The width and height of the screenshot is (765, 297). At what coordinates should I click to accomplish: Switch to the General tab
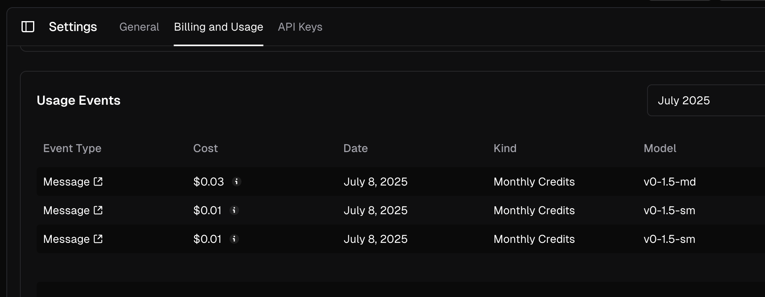139,27
